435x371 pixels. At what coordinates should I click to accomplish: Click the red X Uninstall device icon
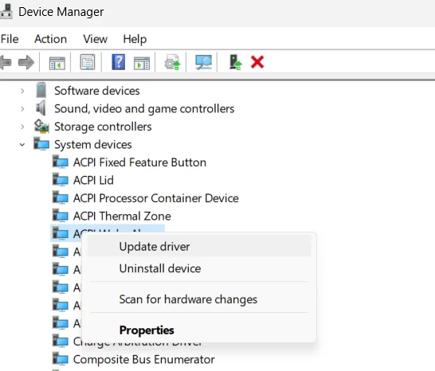pos(257,62)
